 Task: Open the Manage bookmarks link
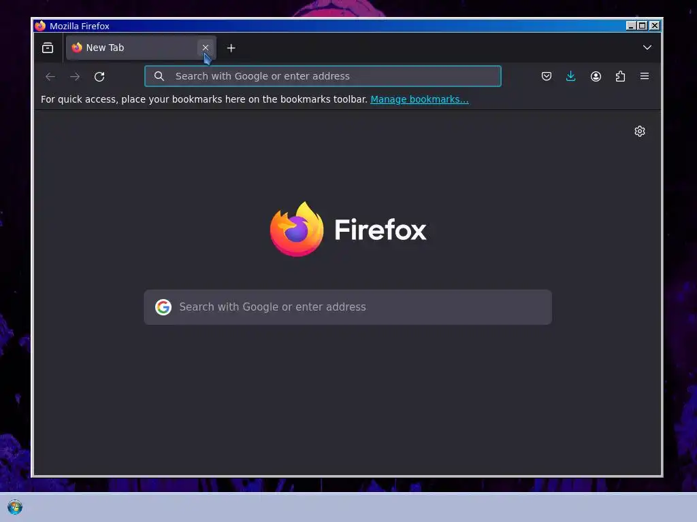(419, 99)
